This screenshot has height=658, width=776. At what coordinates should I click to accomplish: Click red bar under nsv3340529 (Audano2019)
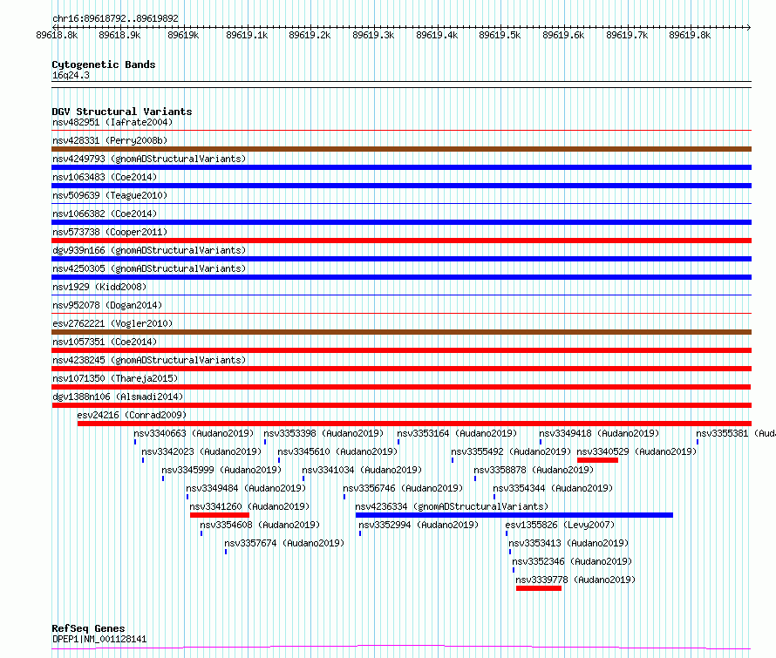597,460
